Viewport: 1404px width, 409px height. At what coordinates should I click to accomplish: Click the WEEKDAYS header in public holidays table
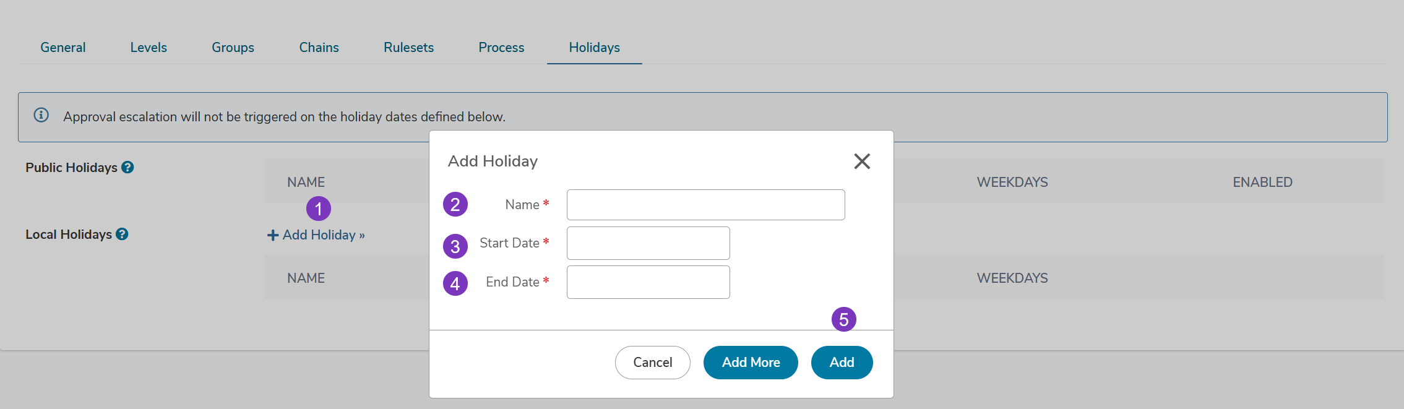[x=1012, y=182]
